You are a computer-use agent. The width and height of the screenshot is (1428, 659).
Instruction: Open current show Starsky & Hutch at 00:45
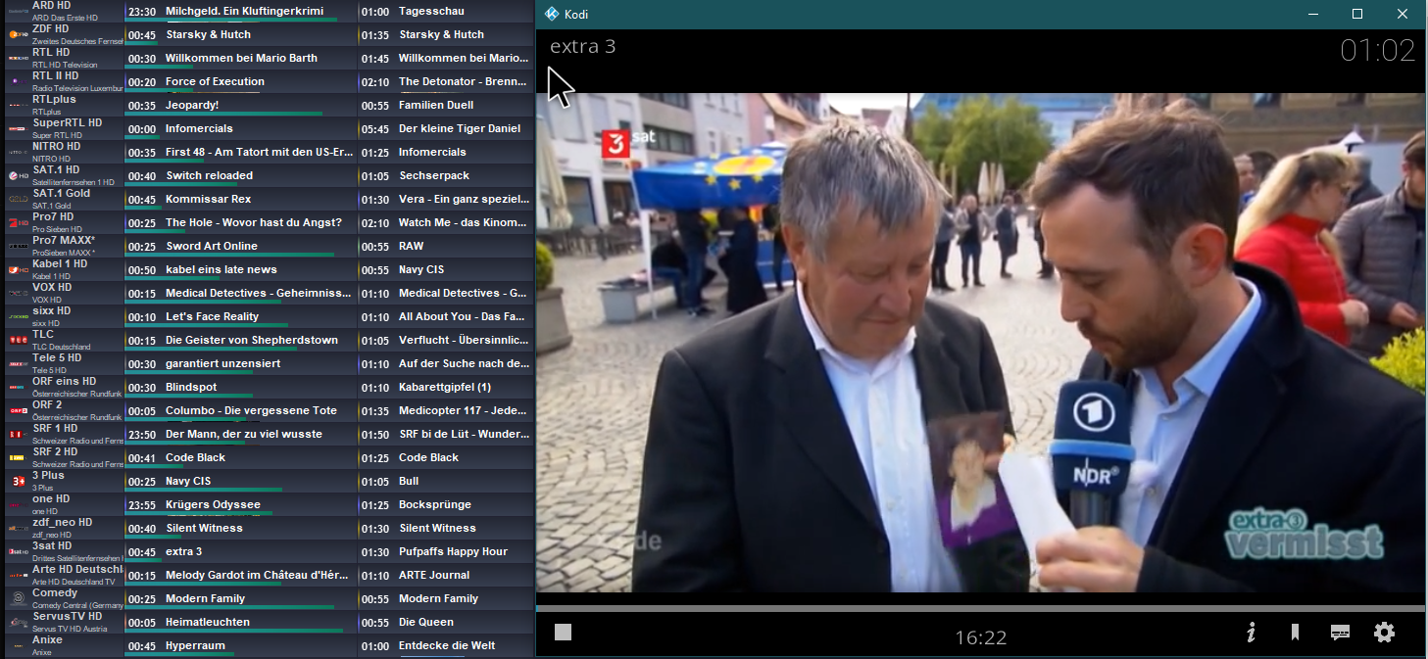coord(208,34)
